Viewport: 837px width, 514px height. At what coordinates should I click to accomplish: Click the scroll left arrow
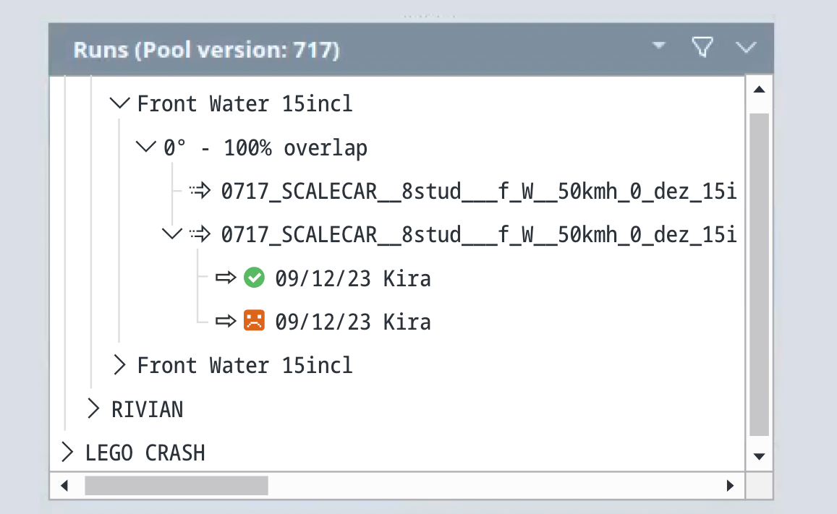pyautogui.click(x=64, y=486)
